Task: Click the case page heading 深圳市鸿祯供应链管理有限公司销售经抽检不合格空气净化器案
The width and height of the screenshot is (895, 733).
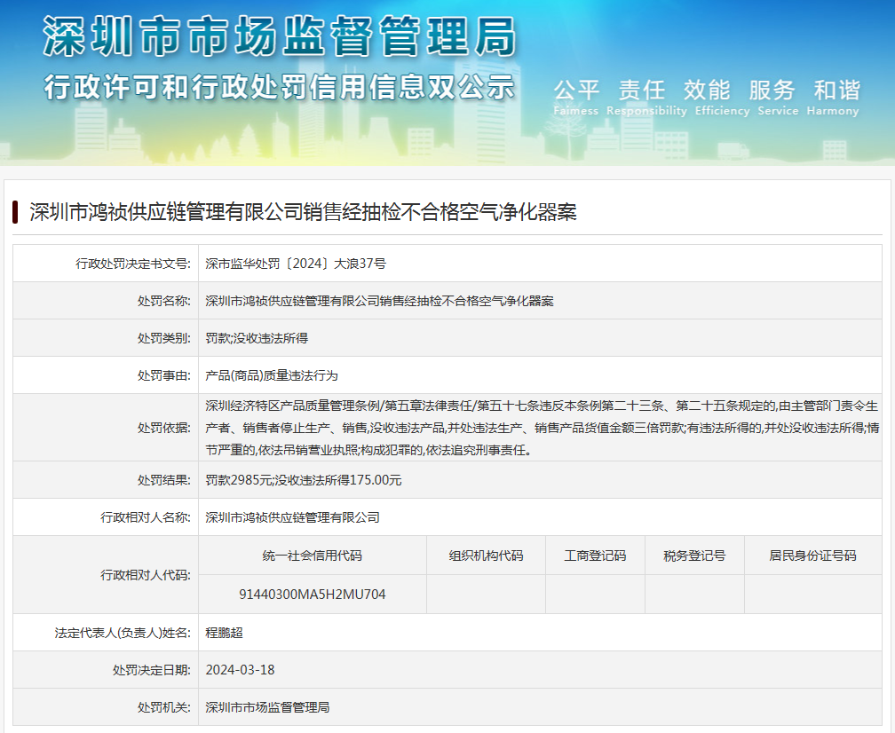Action: pyautogui.click(x=303, y=212)
